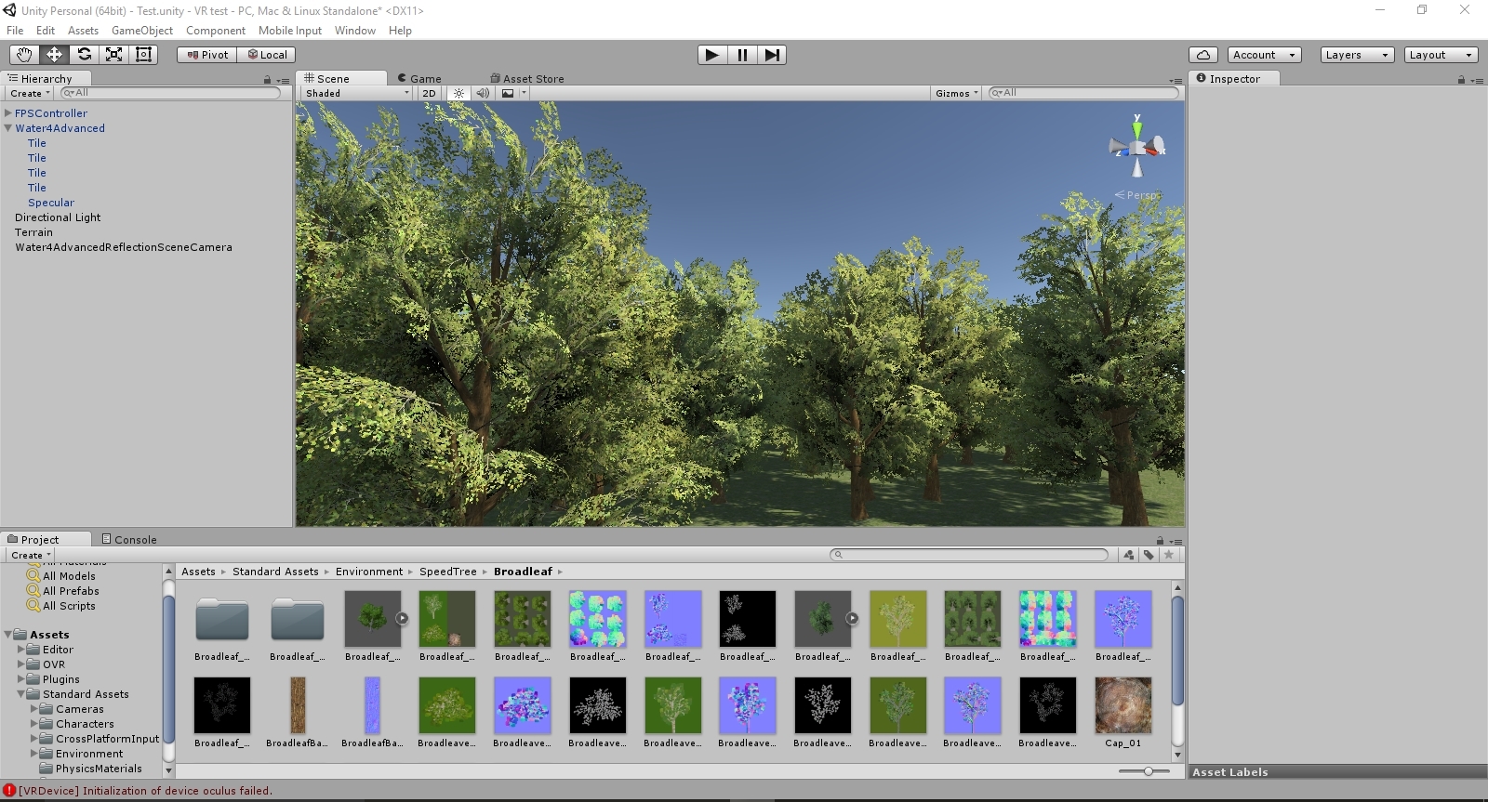Start Play mode
1488x802 pixels.
(x=712, y=55)
